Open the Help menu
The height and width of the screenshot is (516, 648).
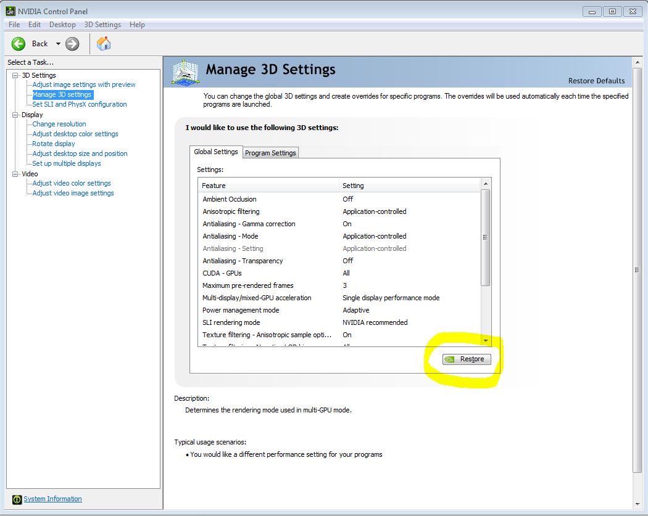click(137, 25)
